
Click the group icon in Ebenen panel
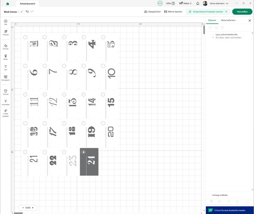[210, 28]
